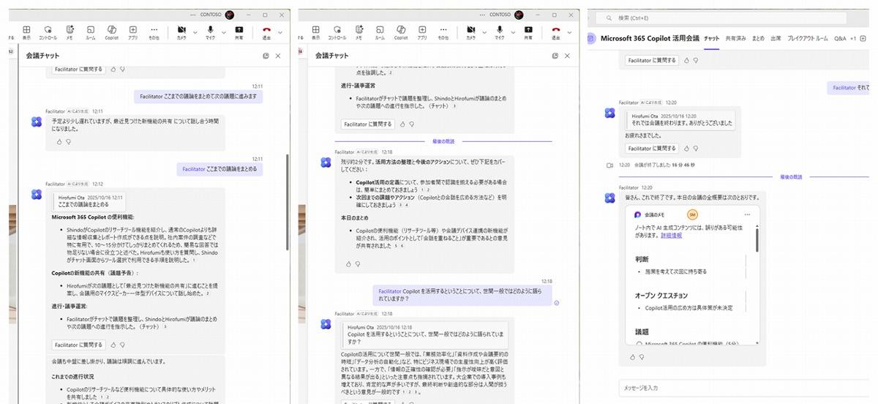Open the 表示 view icon in the middle window
Viewport: 878px width, 404px height.
315,31
